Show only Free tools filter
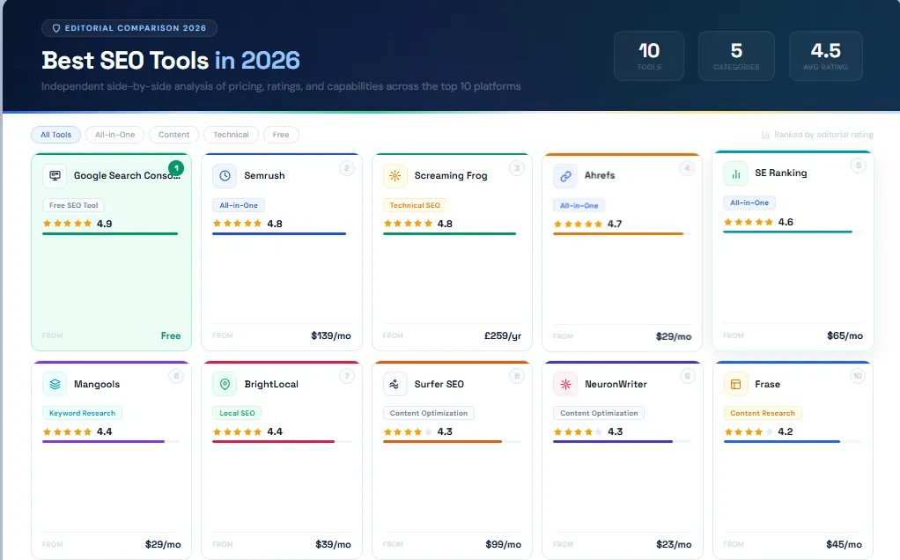The width and height of the screenshot is (900, 560). click(x=281, y=135)
